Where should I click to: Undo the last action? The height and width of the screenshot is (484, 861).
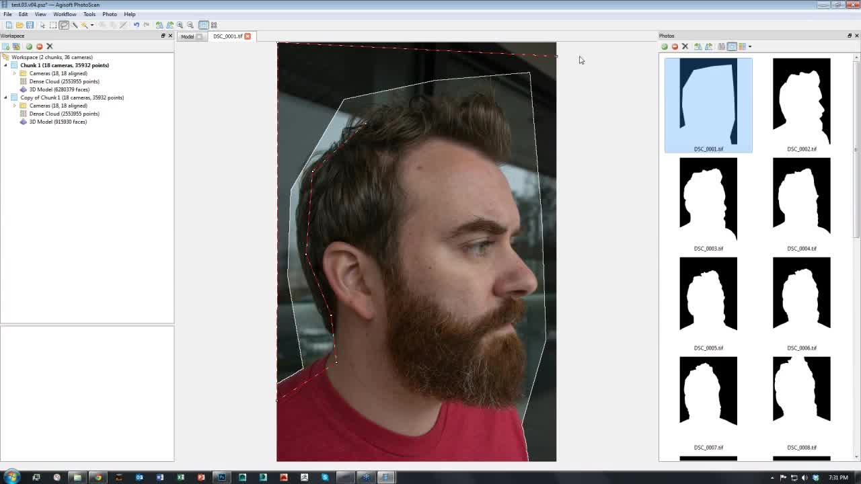(x=136, y=25)
